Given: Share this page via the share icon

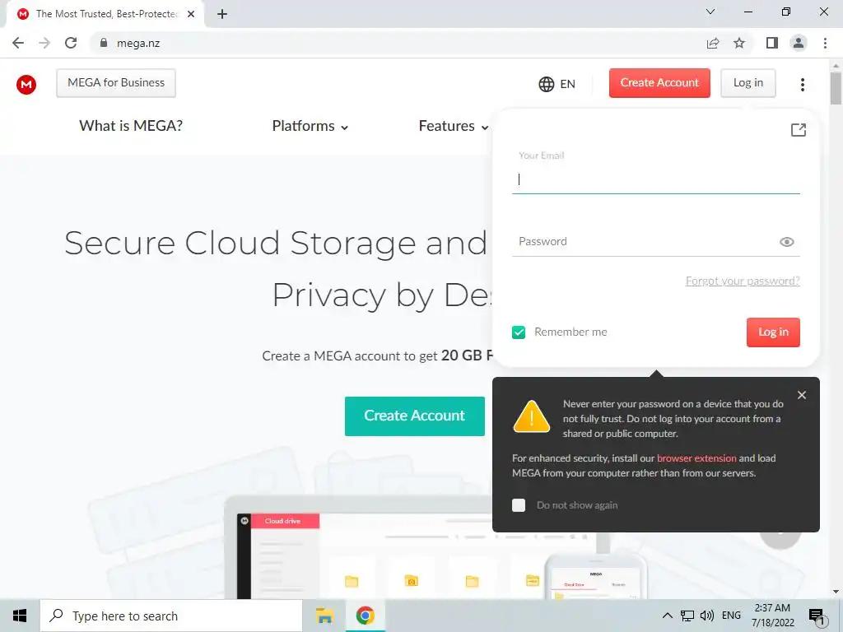Looking at the screenshot, I should (713, 43).
